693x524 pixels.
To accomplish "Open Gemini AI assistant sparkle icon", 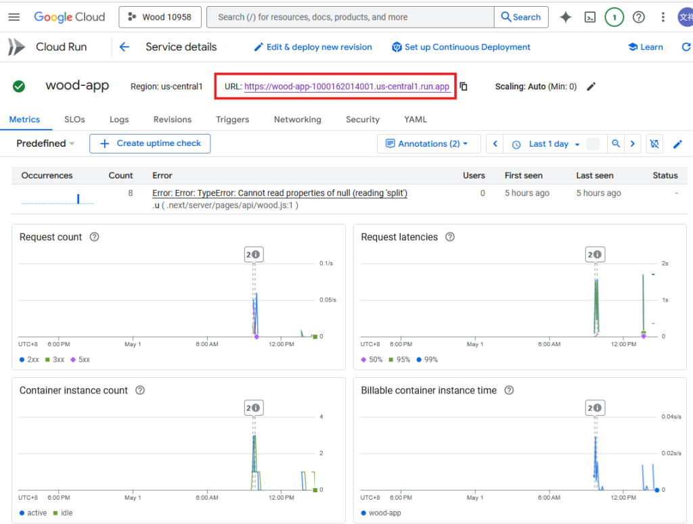I will (565, 17).
